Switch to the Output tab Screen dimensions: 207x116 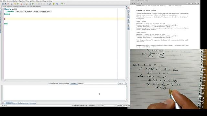9,103
